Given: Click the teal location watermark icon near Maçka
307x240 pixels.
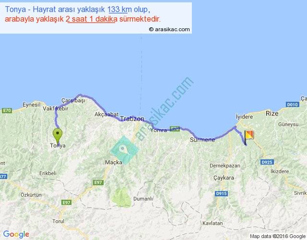Looking at the screenshot, I should pyautogui.click(x=124, y=149).
